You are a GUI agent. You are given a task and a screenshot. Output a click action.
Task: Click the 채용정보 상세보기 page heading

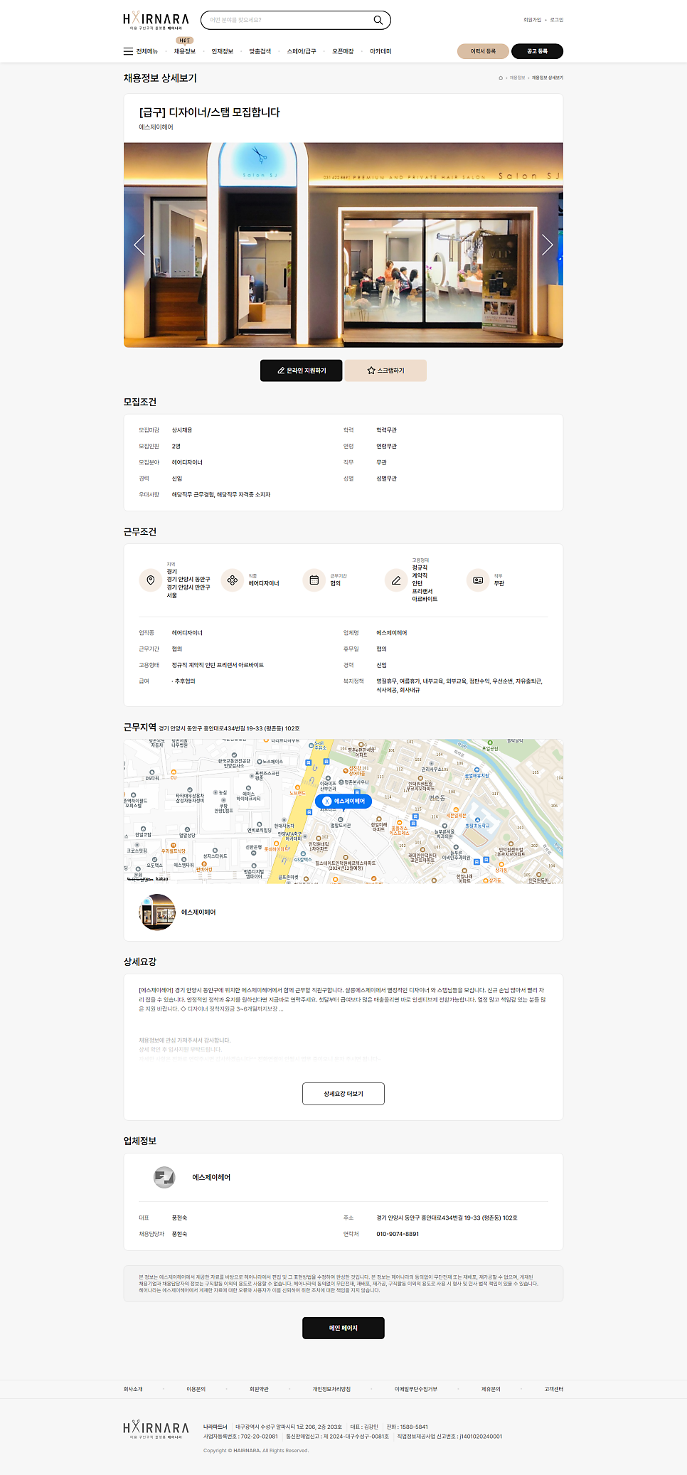160,78
